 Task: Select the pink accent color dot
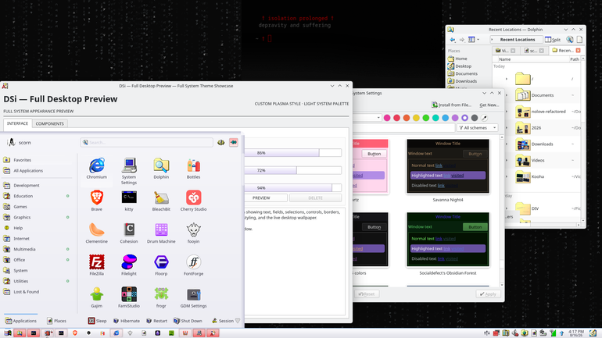pos(387,118)
